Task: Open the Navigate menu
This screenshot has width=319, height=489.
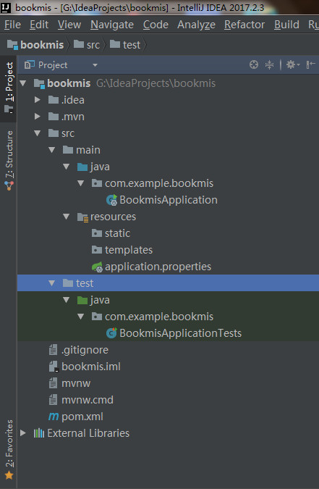Action: tap(112, 25)
